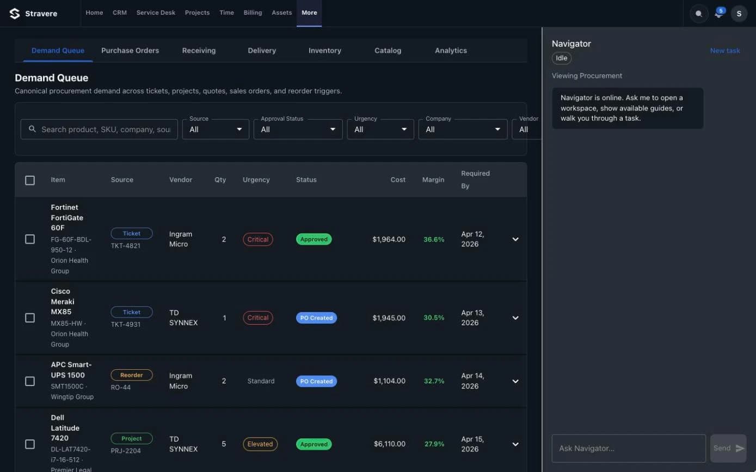Focus the Ask Navigator text box
Viewport: 756px width, 472px height.
coord(629,448)
